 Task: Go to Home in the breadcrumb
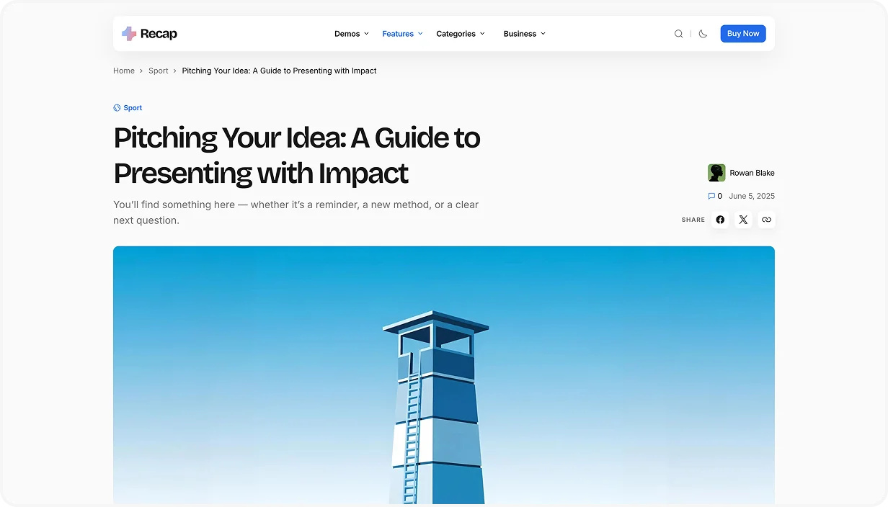(x=124, y=71)
